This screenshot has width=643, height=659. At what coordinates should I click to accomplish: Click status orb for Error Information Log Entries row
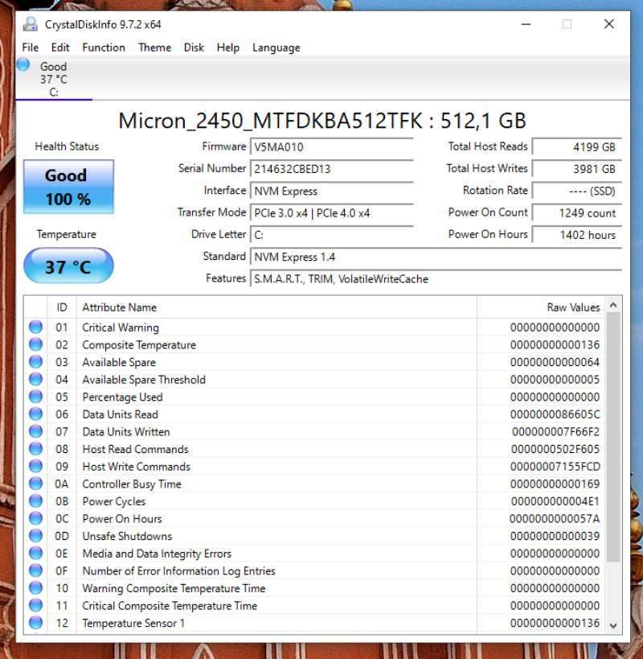(x=35, y=570)
